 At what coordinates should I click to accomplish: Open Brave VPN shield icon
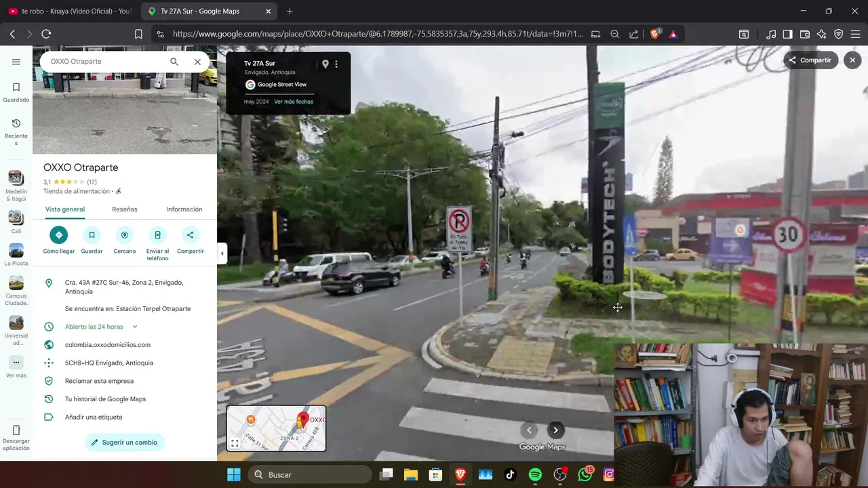click(838, 34)
